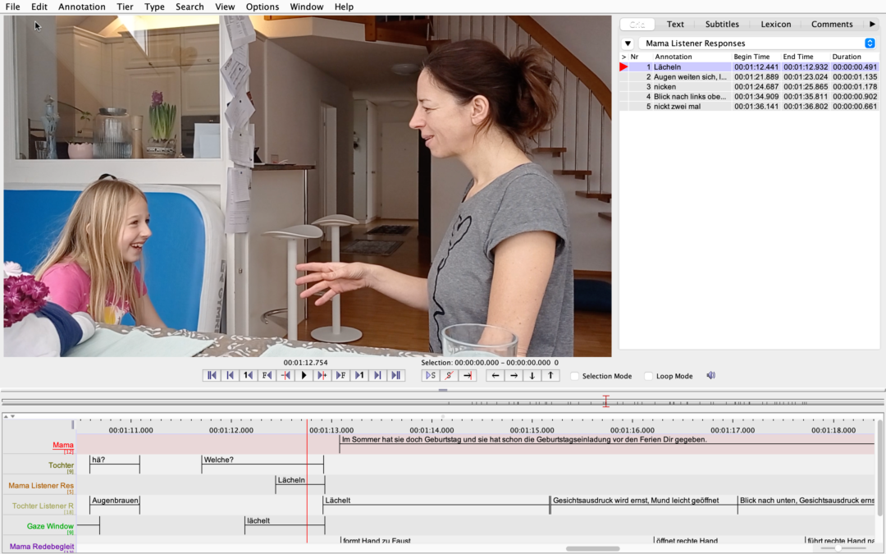Switch to the Subtitles tab
886x554 pixels.
(x=722, y=25)
